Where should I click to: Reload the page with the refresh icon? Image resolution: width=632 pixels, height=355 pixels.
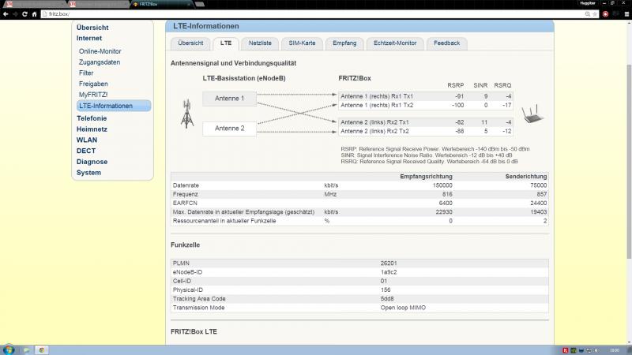point(24,14)
